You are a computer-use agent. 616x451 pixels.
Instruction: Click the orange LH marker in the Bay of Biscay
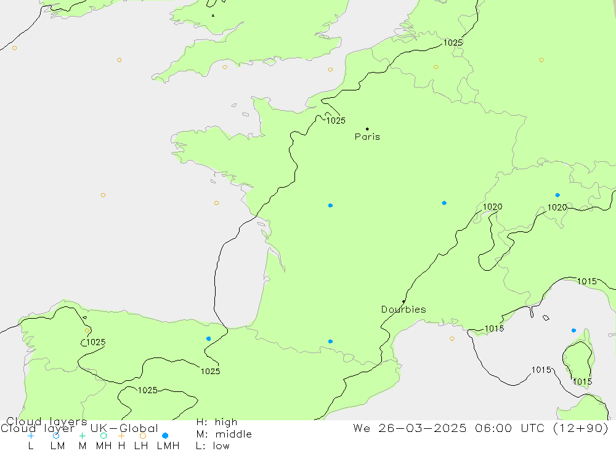tap(103, 195)
